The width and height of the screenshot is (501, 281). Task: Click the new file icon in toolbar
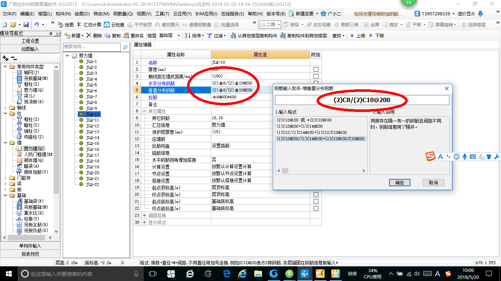(5, 25)
